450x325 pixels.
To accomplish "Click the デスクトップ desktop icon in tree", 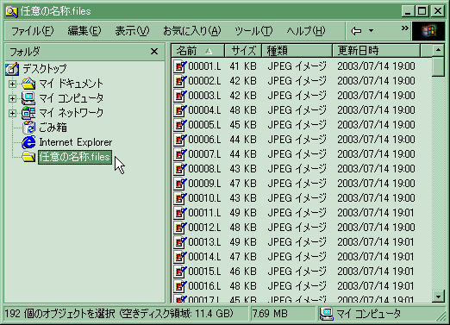I will click(x=12, y=69).
